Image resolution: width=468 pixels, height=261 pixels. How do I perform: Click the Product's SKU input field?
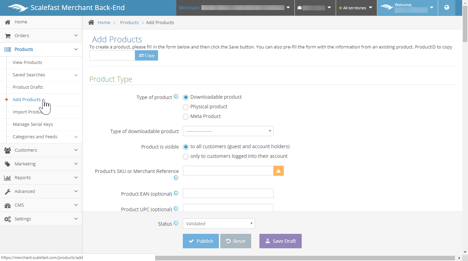[x=228, y=171]
